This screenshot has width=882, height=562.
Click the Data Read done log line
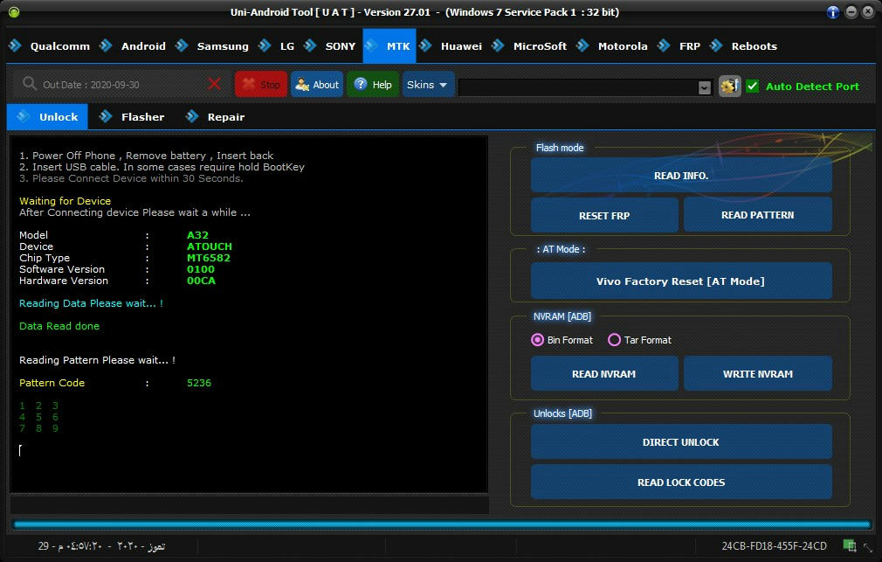tap(59, 326)
